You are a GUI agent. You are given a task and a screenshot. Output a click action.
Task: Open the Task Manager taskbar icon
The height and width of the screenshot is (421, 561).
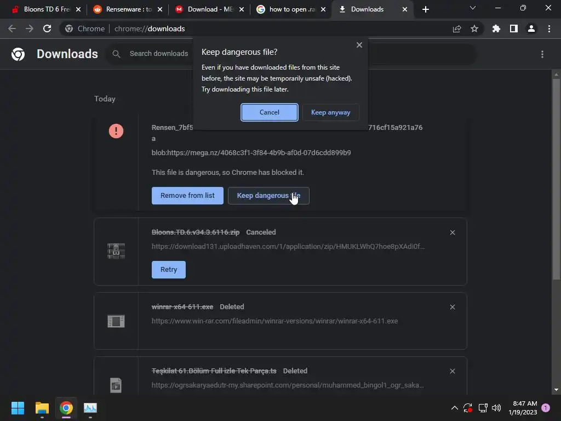(90, 408)
